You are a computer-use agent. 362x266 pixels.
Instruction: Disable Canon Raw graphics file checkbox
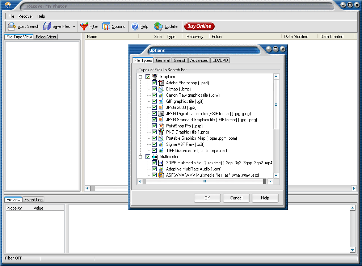click(155, 95)
